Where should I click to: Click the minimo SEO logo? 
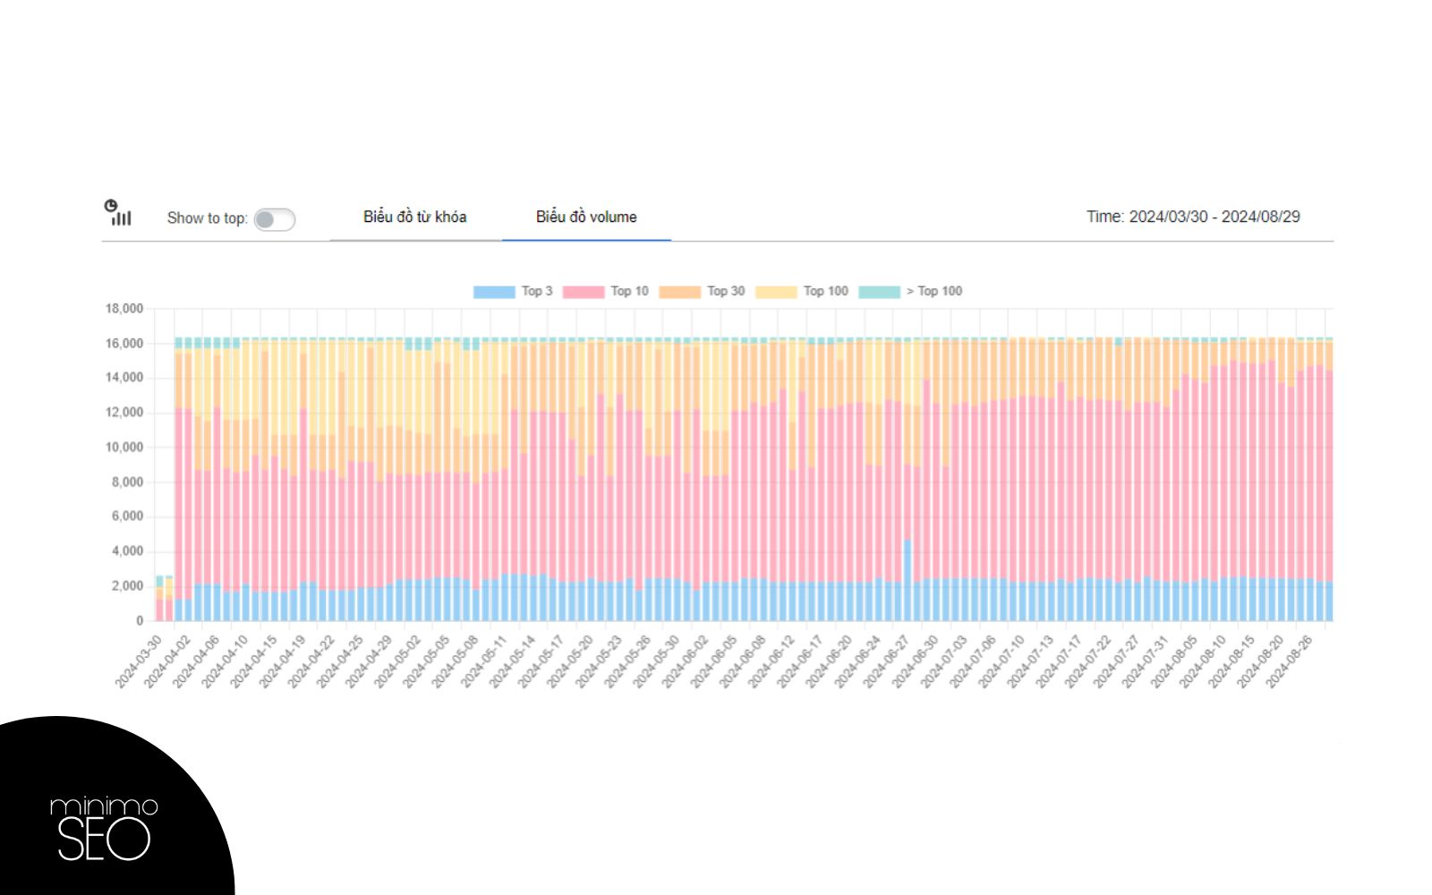tap(103, 828)
